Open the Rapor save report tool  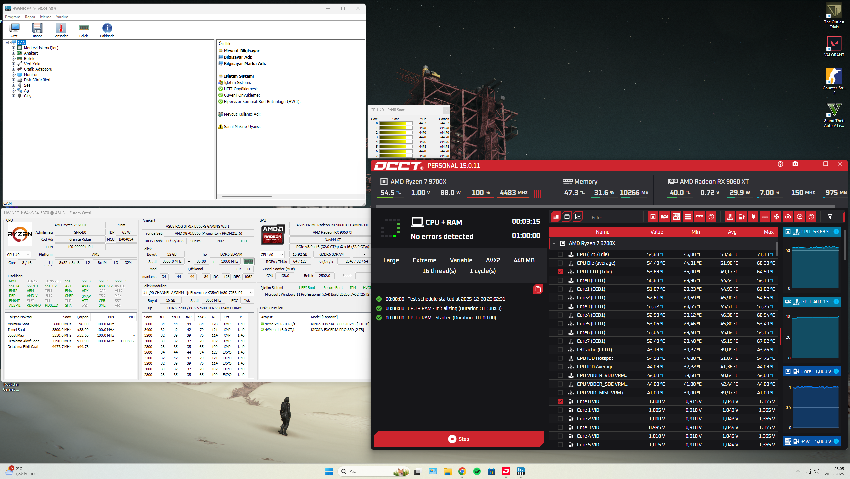click(37, 30)
